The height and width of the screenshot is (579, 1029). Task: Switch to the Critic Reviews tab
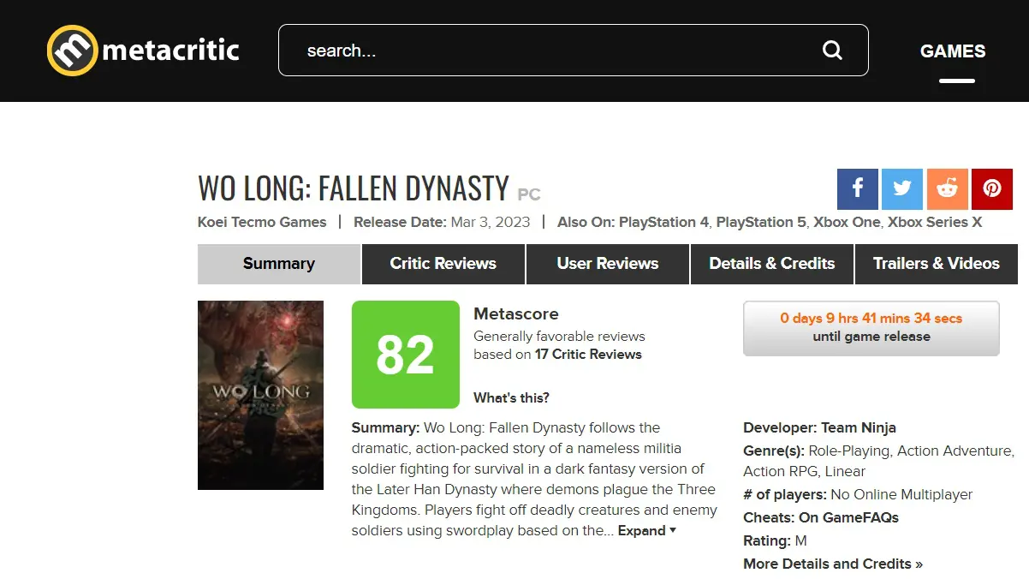(x=443, y=264)
